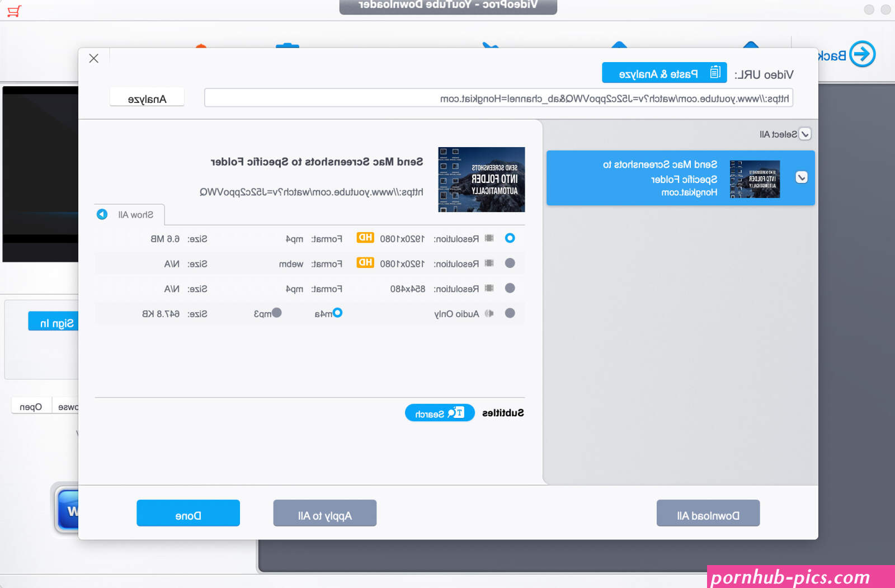Click the Back label in the main window

(x=832, y=56)
